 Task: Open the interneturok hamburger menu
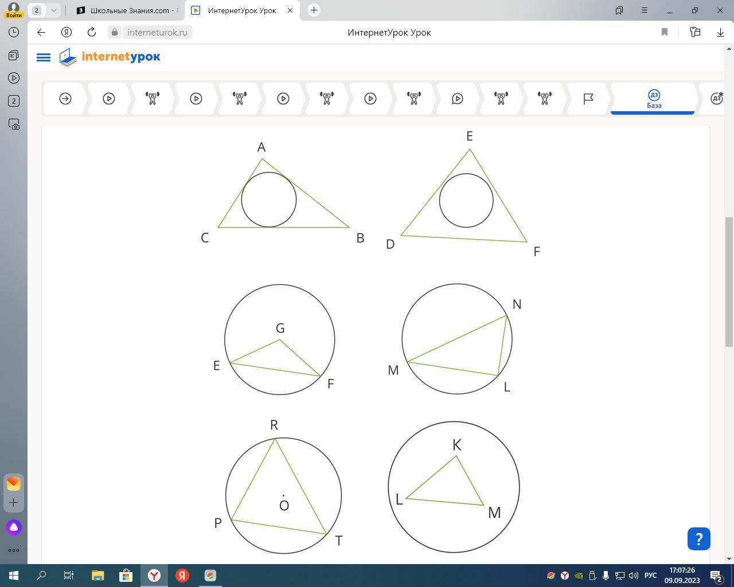[x=44, y=57]
